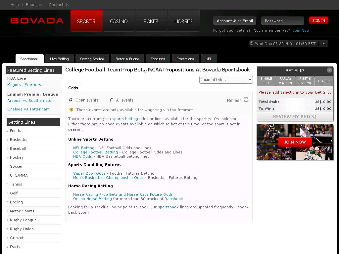Viewport: 339px width, 254px height.
Task: Select the All events radio button
Action: [112, 100]
